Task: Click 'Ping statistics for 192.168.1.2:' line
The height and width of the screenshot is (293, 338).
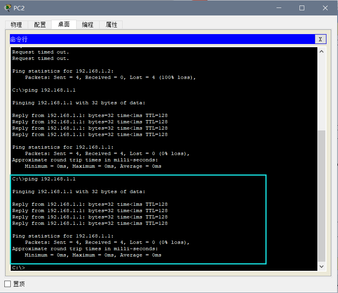Action: (x=63, y=71)
